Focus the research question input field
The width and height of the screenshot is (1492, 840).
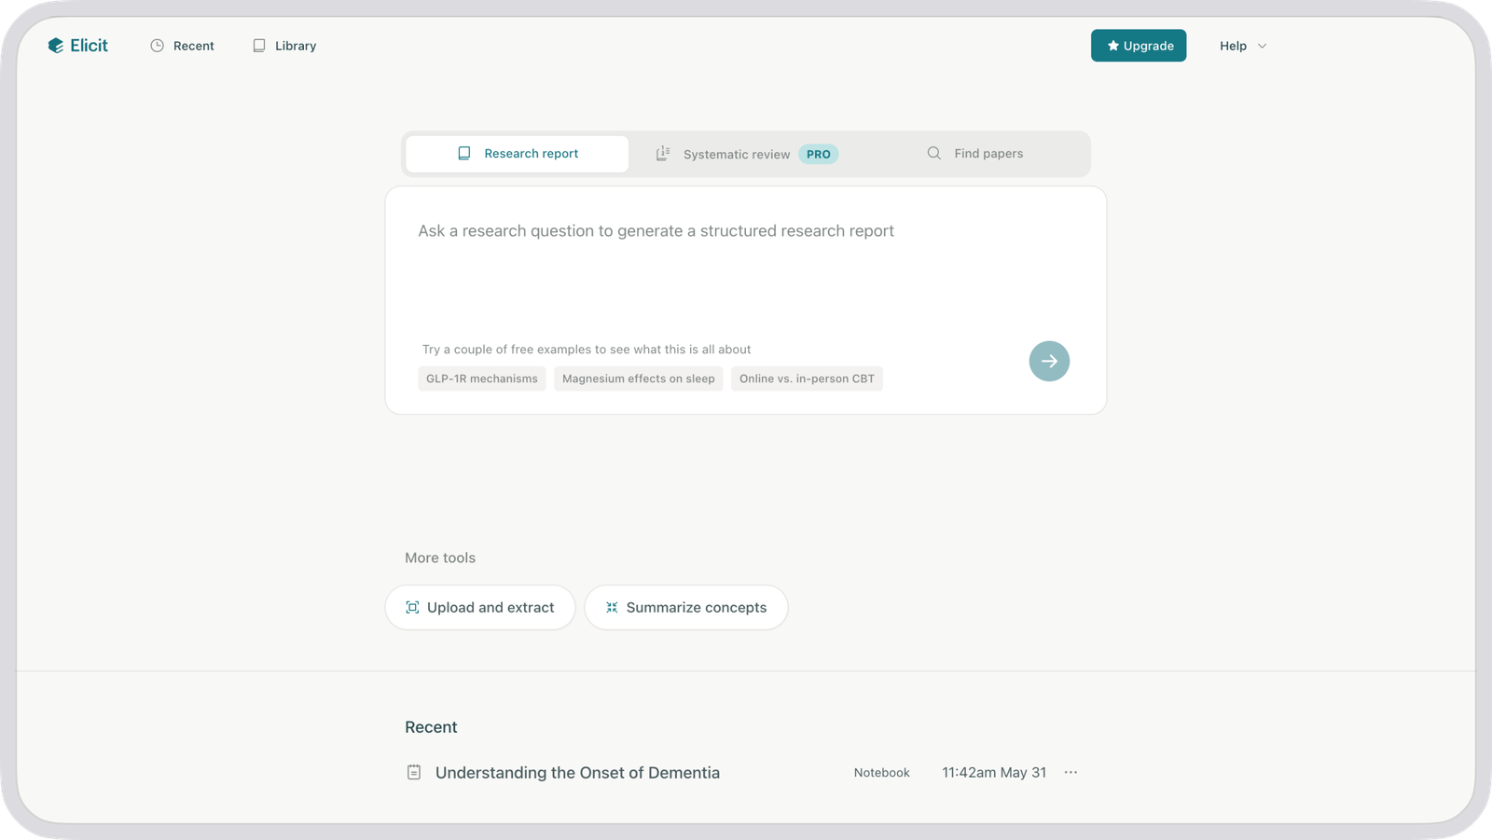tap(744, 270)
